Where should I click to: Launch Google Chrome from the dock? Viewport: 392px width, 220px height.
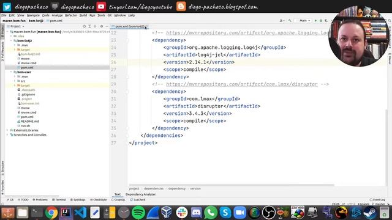51,213
